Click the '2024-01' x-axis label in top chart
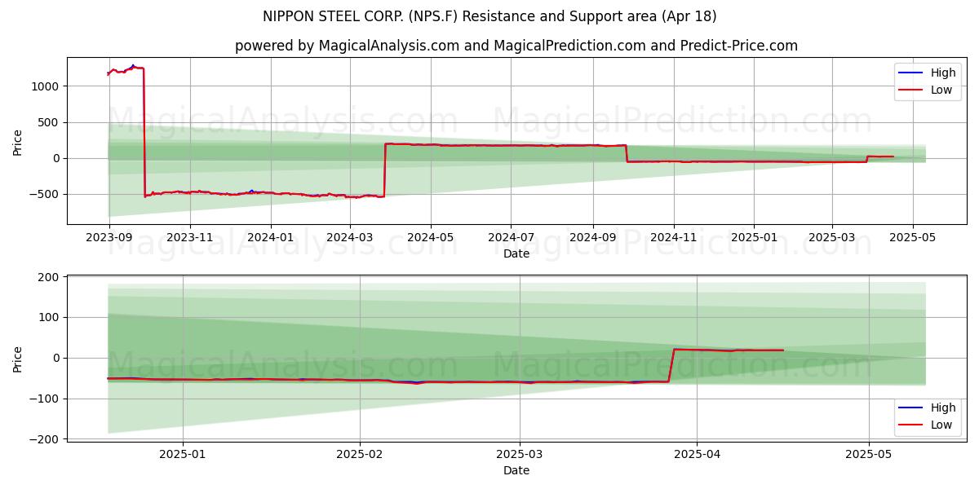Viewport: 979px width, 489px height. (x=270, y=238)
